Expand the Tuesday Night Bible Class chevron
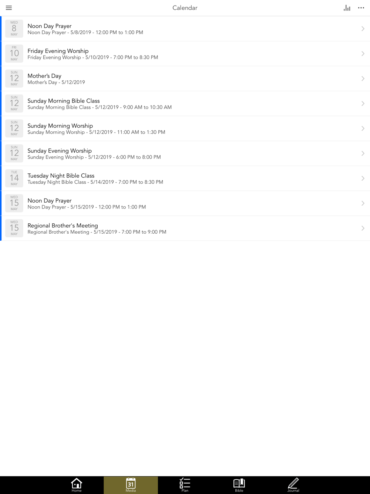 click(x=363, y=178)
